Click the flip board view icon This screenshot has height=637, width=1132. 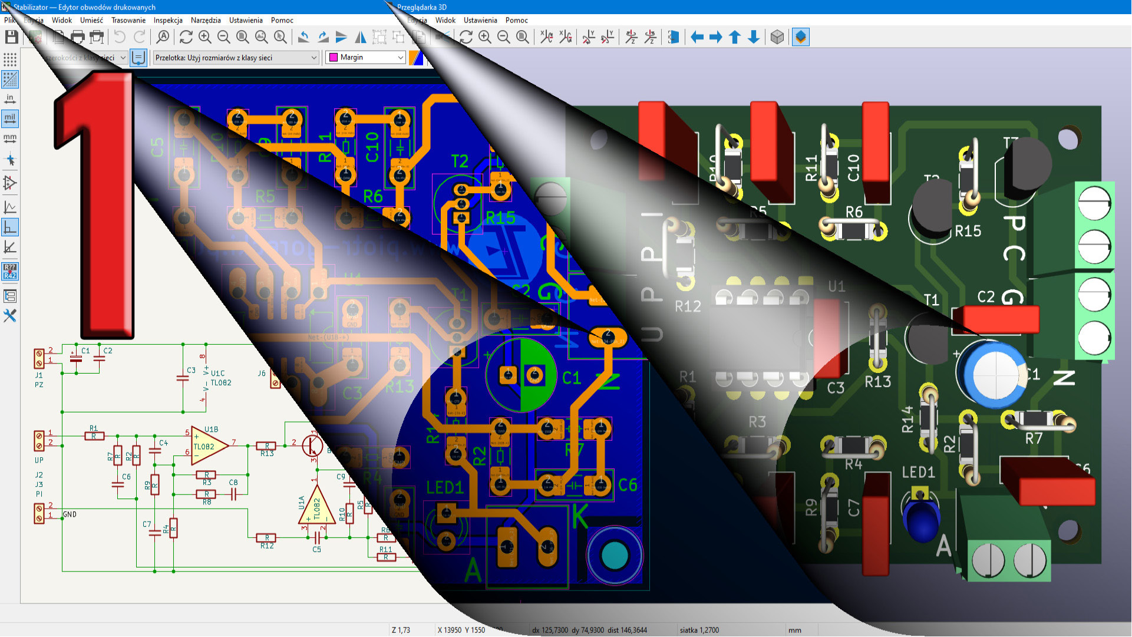coord(674,37)
